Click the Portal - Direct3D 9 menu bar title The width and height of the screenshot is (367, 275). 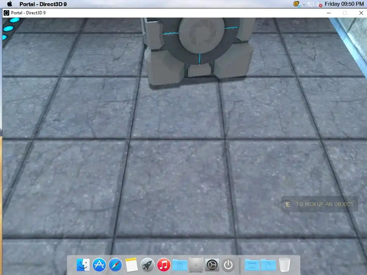pos(43,4)
